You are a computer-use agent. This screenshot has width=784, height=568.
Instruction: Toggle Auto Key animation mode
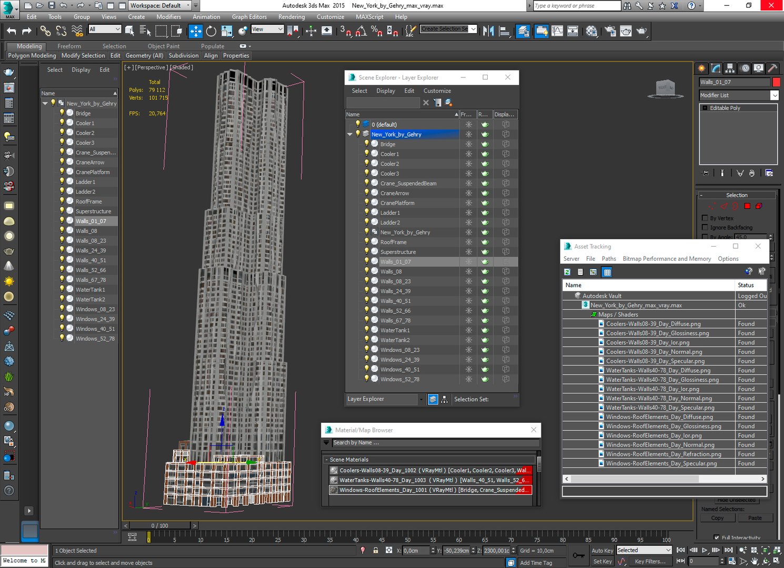point(602,551)
